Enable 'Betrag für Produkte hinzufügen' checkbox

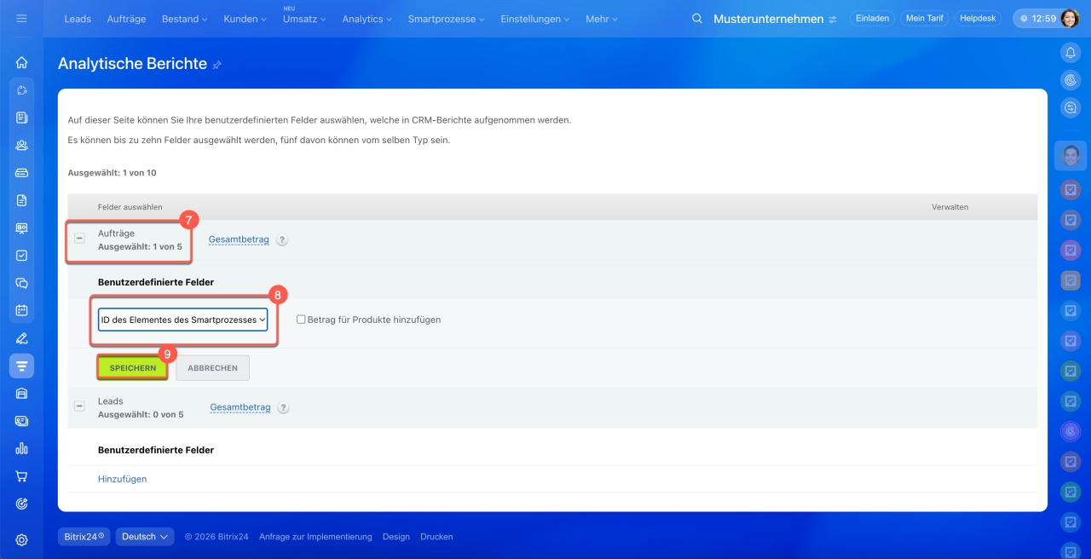(x=301, y=320)
